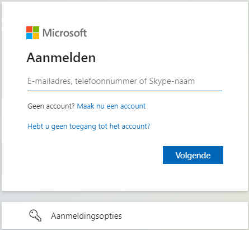
Task: Select the Aanmeldingsopties text label
Action: pyautogui.click(x=86, y=216)
